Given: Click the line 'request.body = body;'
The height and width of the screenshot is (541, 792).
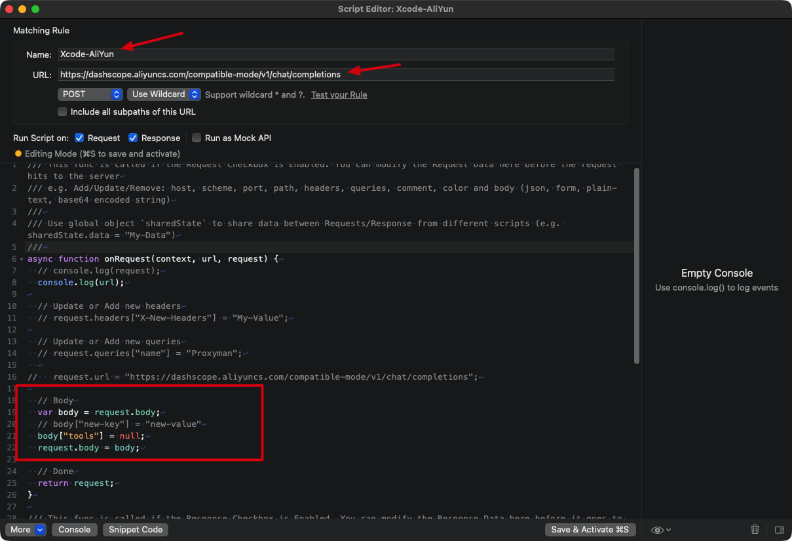Looking at the screenshot, I should pos(88,447).
